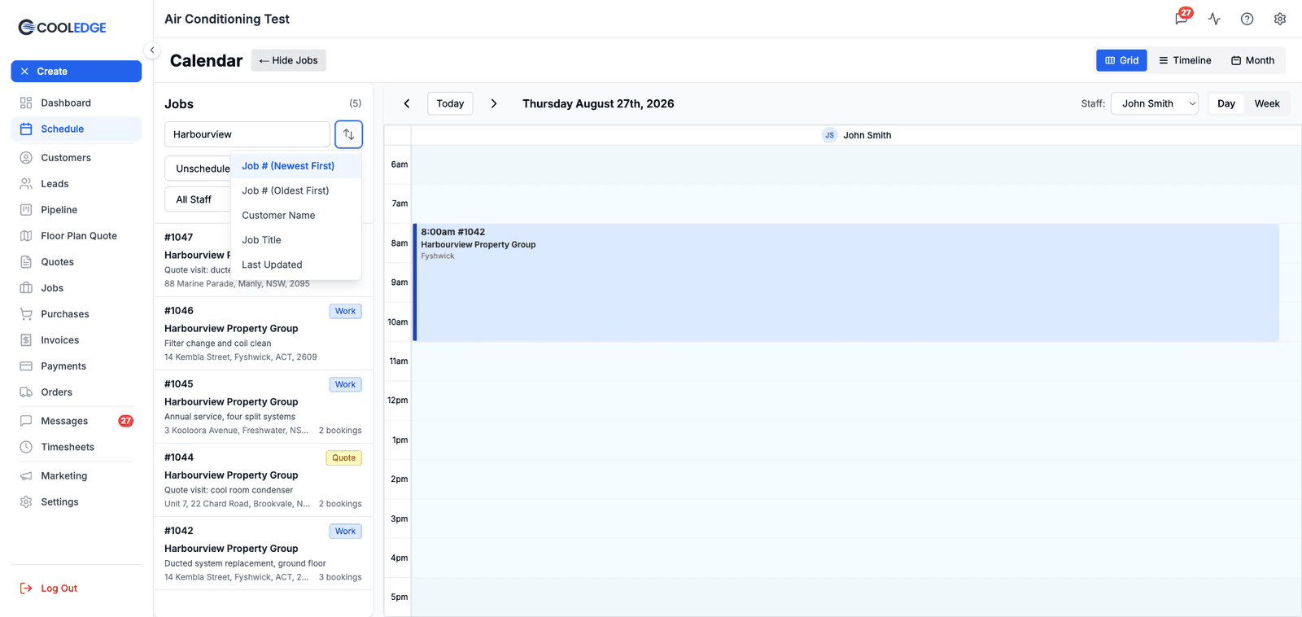Image resolution: width=1302 pixels, height=617 pixels.
Task: Open the All Staff filter dropdown
Action: tap(199, 199)
